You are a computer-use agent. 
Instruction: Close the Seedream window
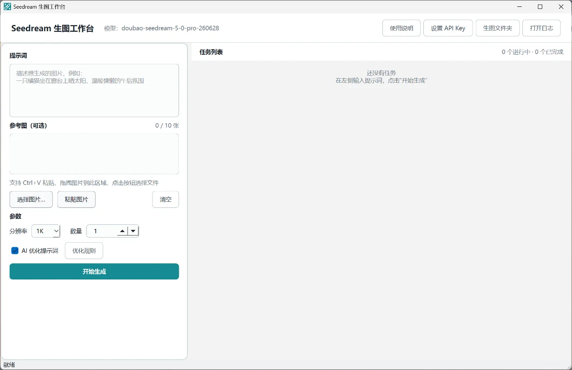point(561,7)
